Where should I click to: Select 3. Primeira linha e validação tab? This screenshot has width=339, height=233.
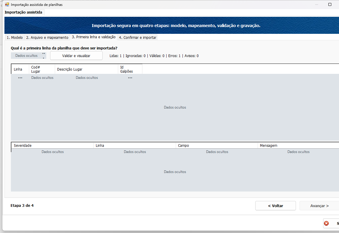point(94,37)
